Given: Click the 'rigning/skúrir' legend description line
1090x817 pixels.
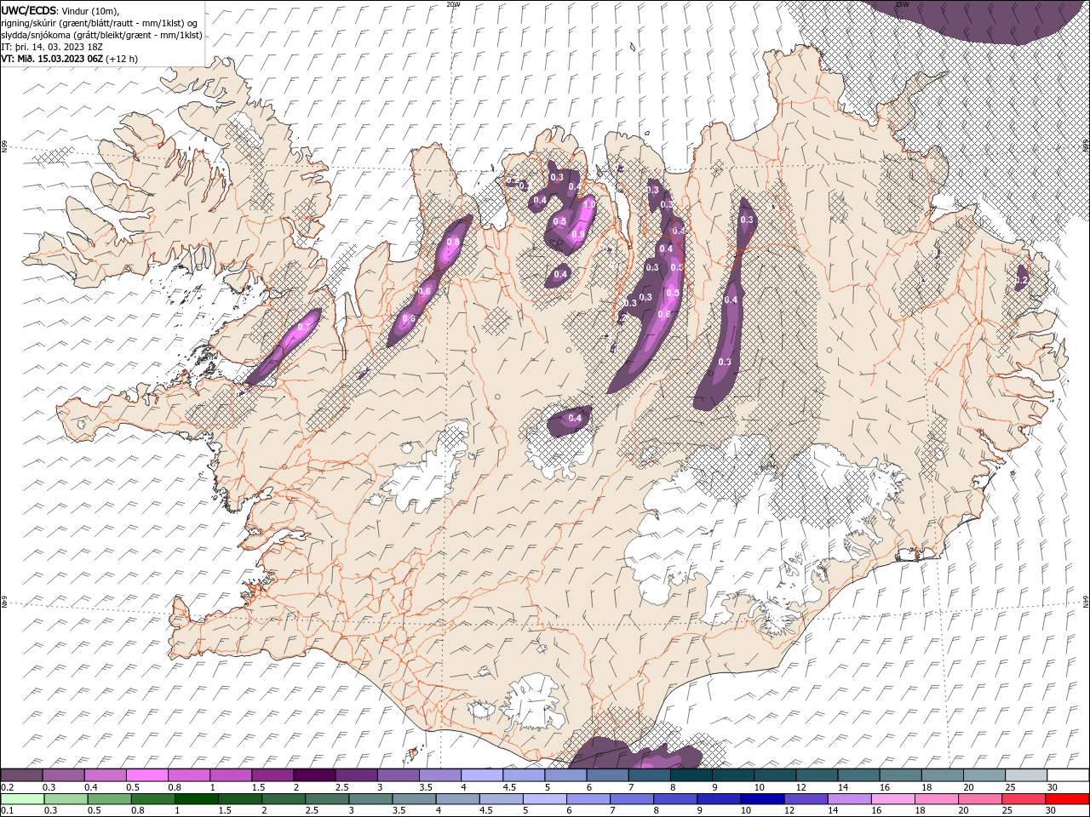Looking at the screenshot, I should (x=100, y=23).
